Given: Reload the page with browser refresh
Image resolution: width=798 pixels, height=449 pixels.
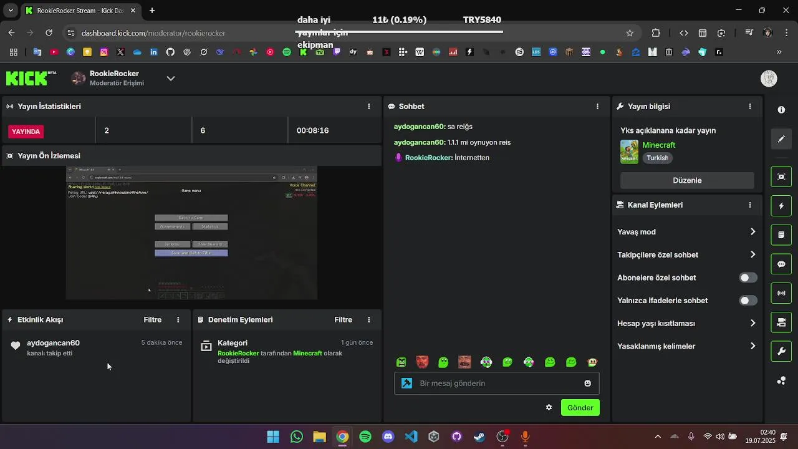Looking at the screenshot, I should click(x=49, y=33).
